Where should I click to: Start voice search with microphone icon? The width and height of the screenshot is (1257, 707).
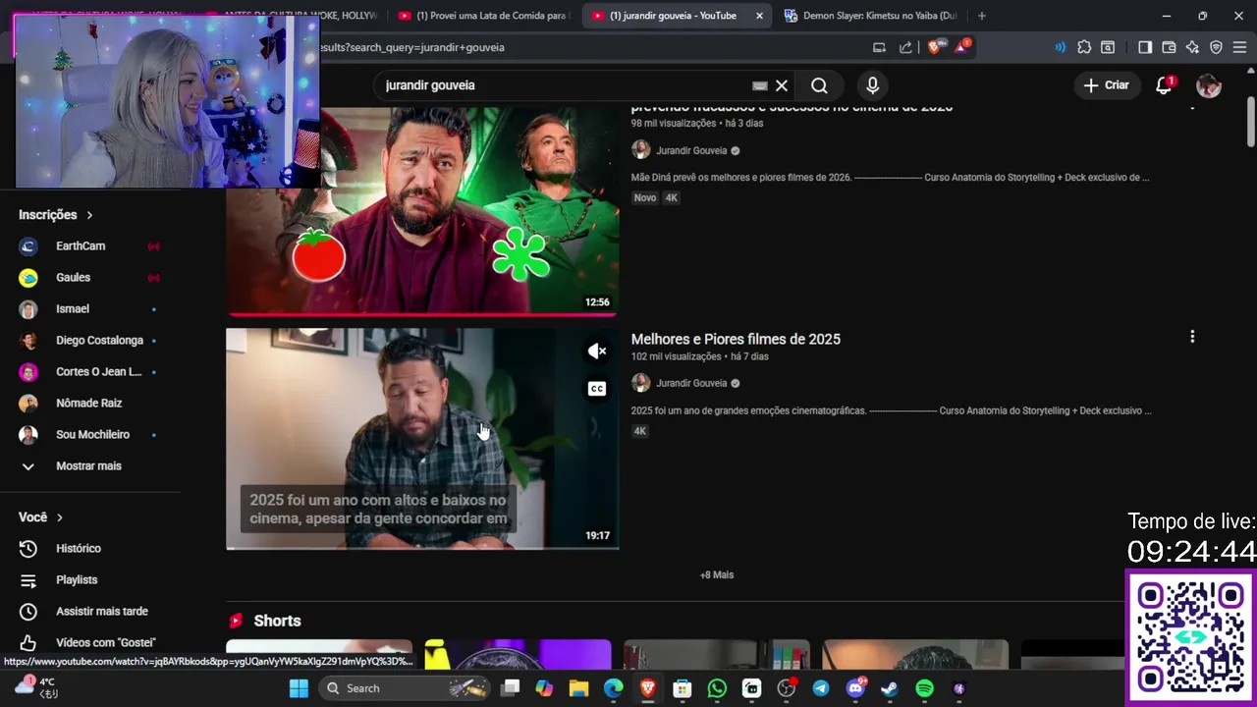(x=872, y=85)
